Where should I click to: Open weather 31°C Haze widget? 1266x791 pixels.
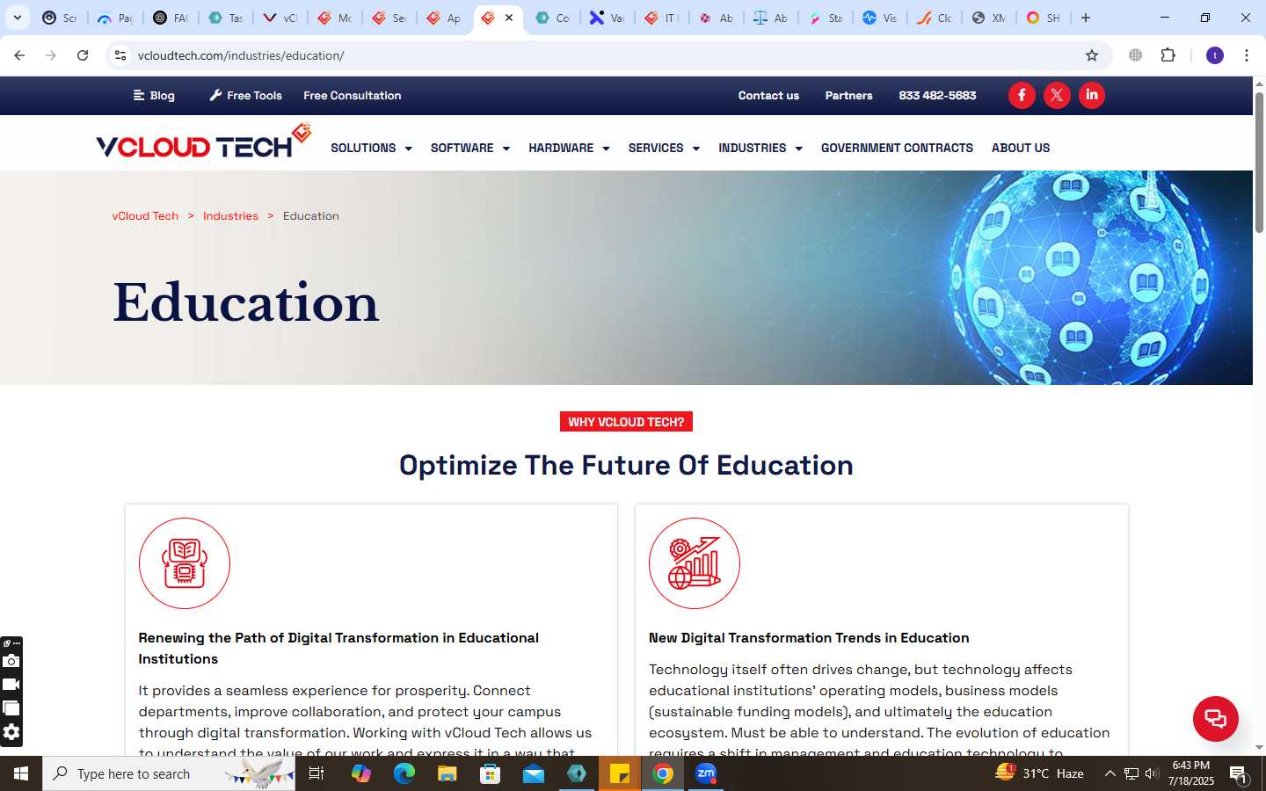point(1039,773)
